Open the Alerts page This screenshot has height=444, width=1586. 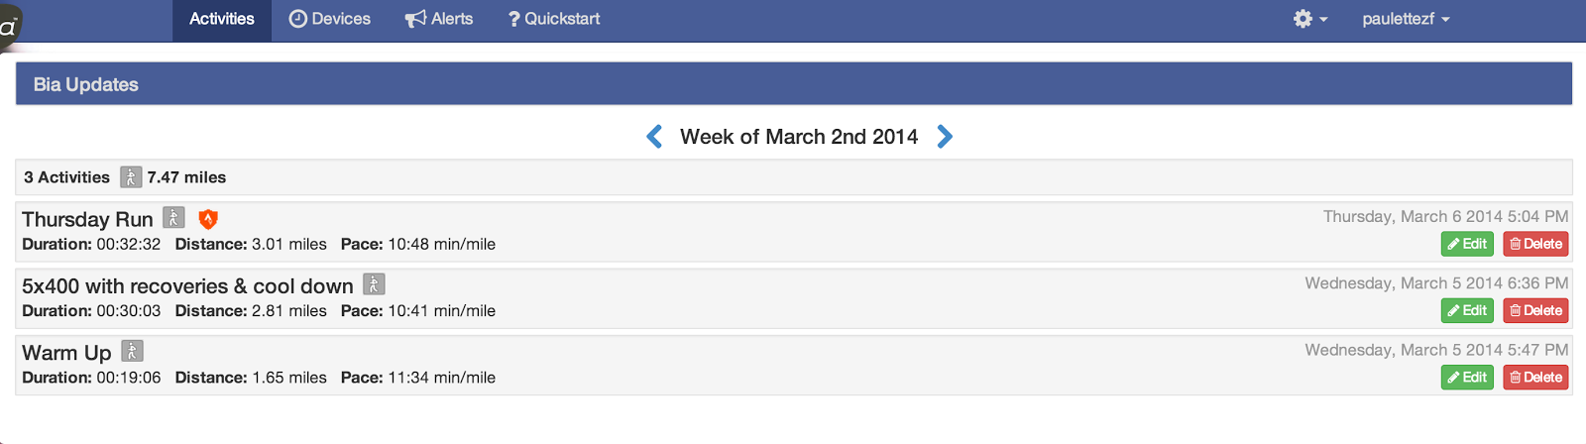click(439, 19)
